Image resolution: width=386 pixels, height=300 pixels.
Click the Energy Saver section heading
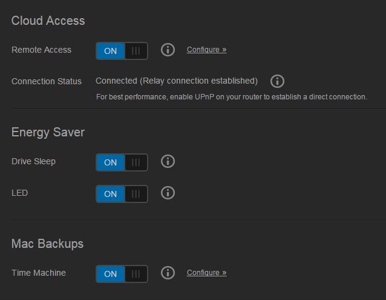48,132
